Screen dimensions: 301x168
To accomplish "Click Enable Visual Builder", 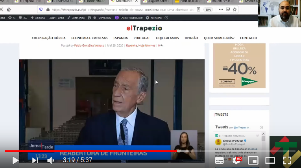I will click(x=129, y=18).
